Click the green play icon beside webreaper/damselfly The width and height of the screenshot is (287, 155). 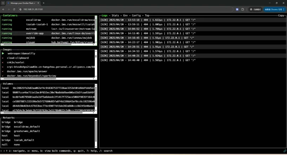(x=3, y=54)
